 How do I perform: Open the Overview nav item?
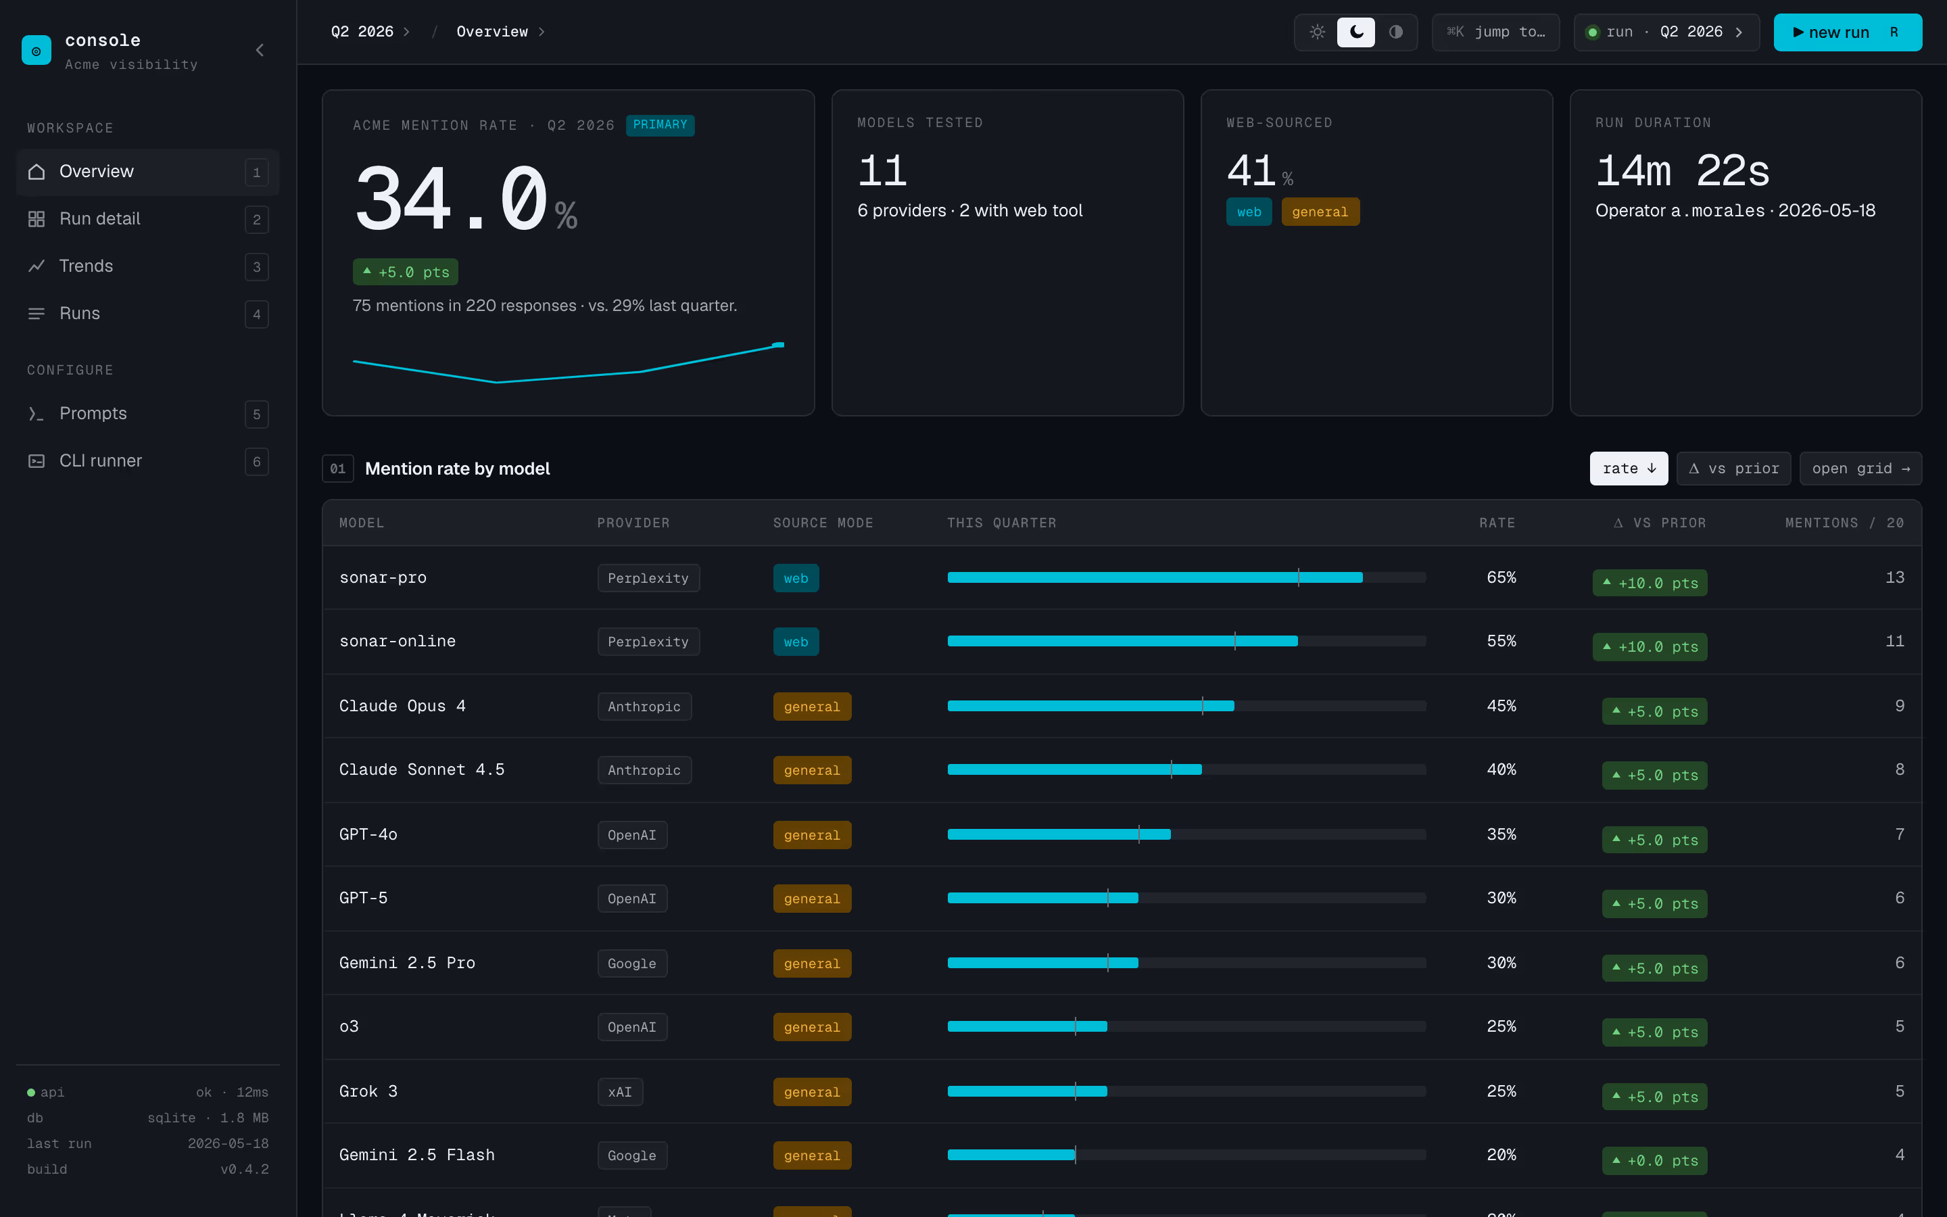148,172
